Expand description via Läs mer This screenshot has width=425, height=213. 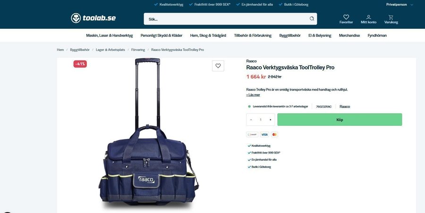pyautogui.click(x=253, y=95)
